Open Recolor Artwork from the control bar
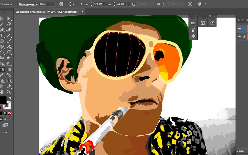Viewport: 248px width, 155px height. coord(61,4)
